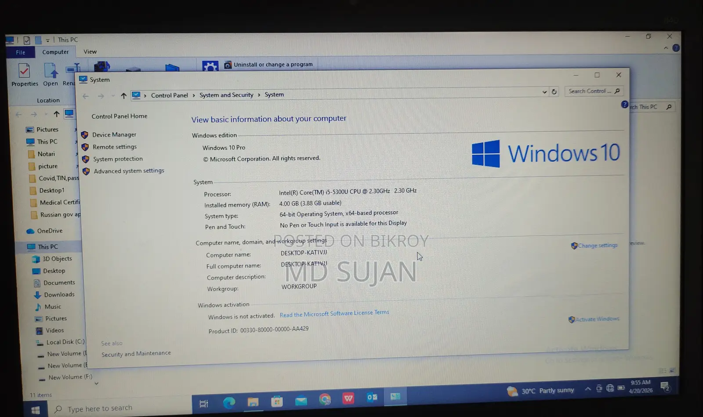Select the Covid,TIN,pass folder
The width and height of the screenshot is (703, 417).
[x=54, y=178]
